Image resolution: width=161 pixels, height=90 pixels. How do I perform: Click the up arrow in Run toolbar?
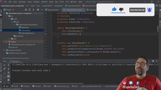tap(8, 65)
